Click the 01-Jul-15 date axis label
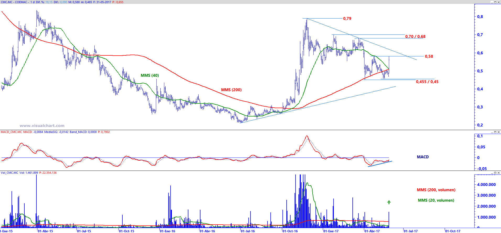 point(84,231)
